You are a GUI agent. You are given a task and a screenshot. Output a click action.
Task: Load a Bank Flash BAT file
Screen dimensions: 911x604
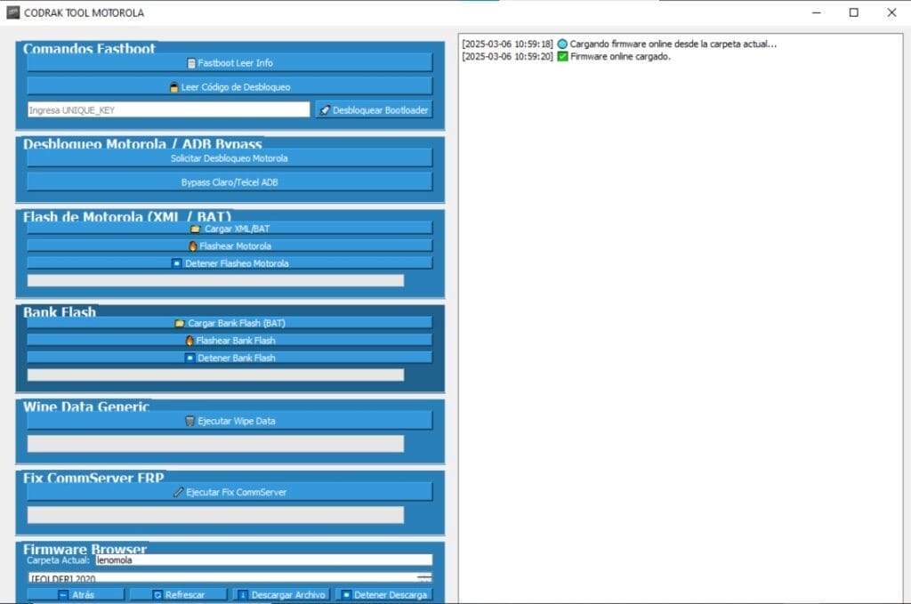point(230,323)
